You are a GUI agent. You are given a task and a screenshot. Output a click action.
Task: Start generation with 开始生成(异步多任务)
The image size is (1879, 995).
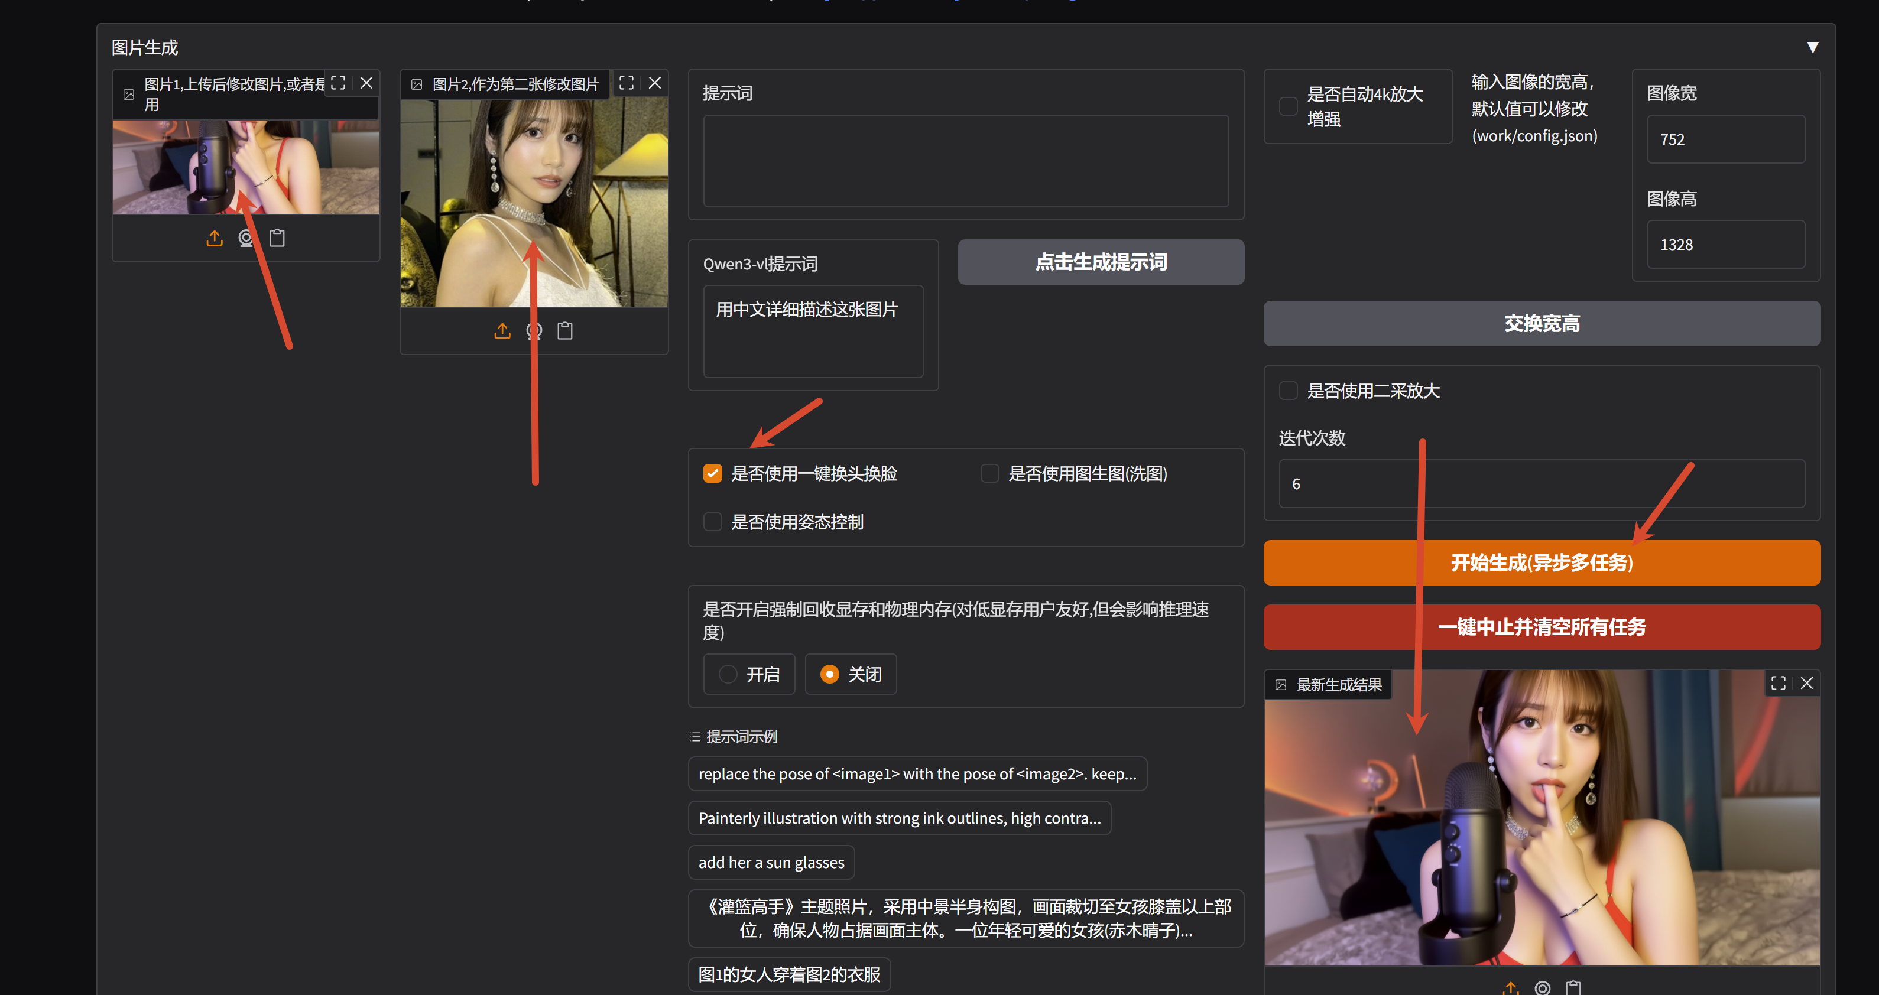[x=1542, y=562]
